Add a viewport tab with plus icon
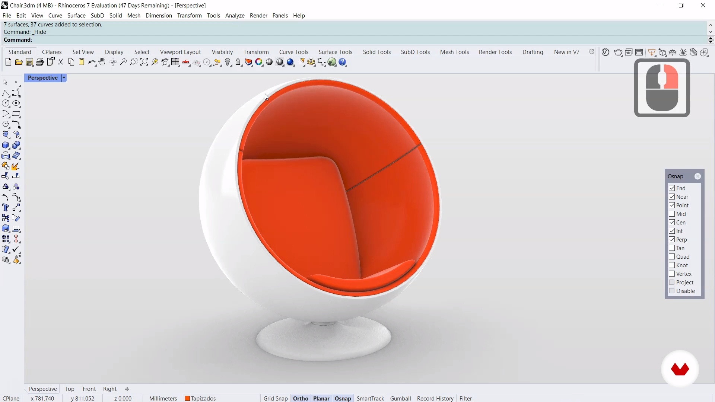This screenshot has height=402, width=715. click(x=127, y=389)
